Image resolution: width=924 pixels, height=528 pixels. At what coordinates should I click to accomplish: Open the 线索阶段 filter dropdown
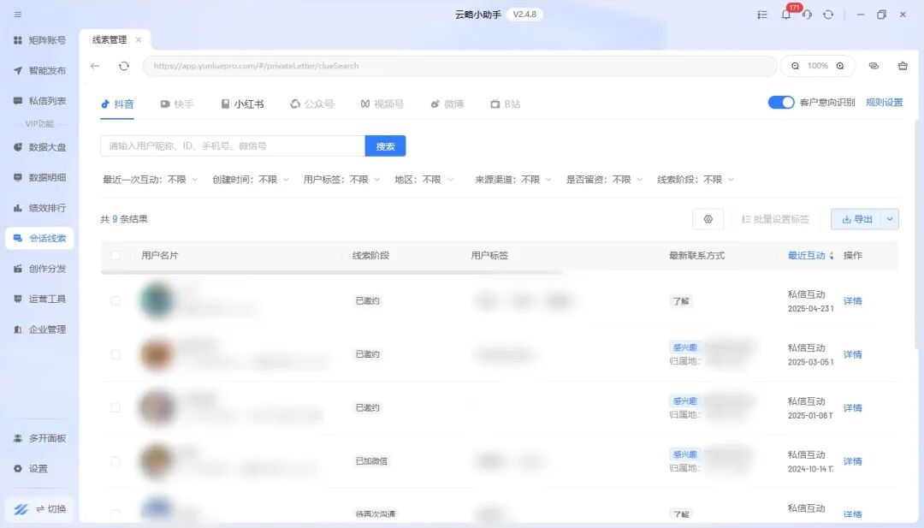click(x=696, y=180)
